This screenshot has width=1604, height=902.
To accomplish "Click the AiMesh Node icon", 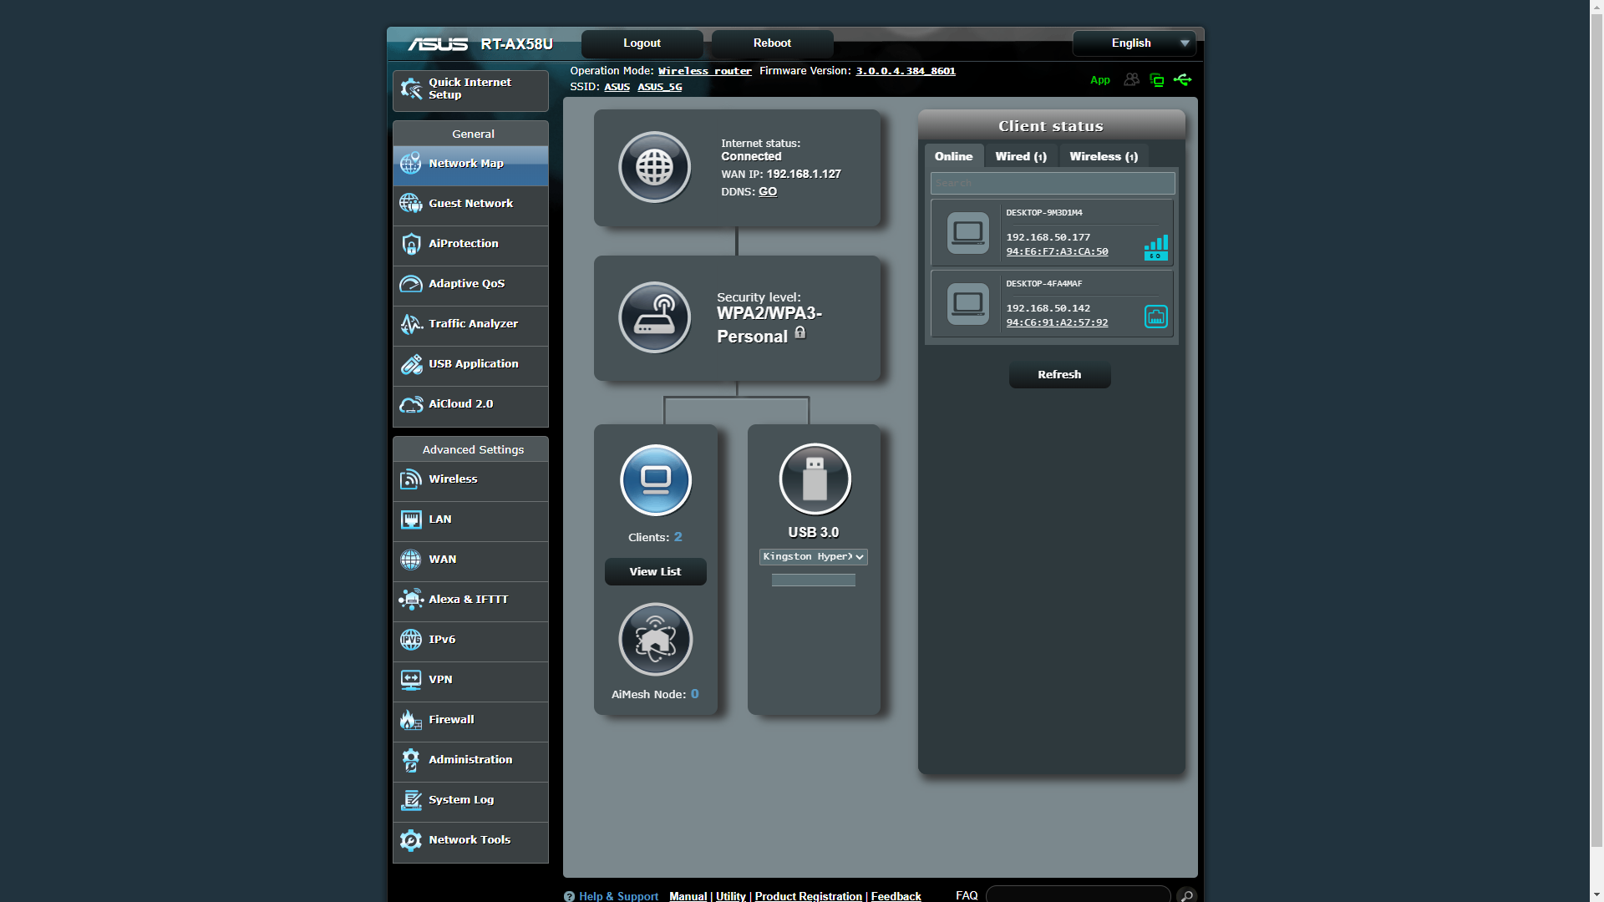I will point(656,640).
